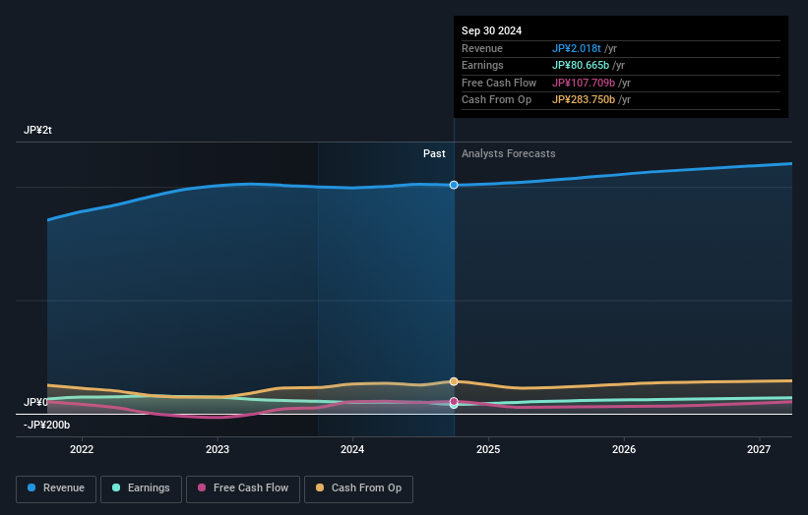Click the JP¥283.750b cash from op value
Viewport: 808px width, 515px height.
[584, 100]
